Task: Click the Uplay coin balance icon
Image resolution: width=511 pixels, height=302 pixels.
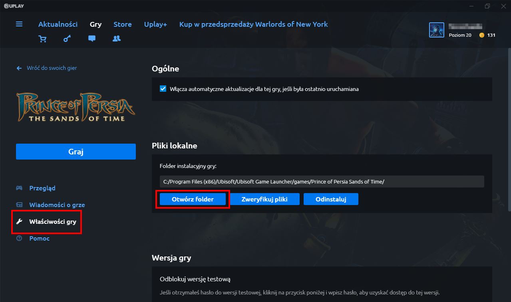Action: click(482, 35)
